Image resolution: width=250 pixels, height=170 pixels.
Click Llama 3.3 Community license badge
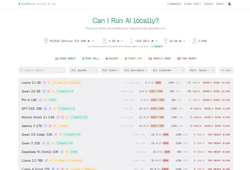(68, 160)
